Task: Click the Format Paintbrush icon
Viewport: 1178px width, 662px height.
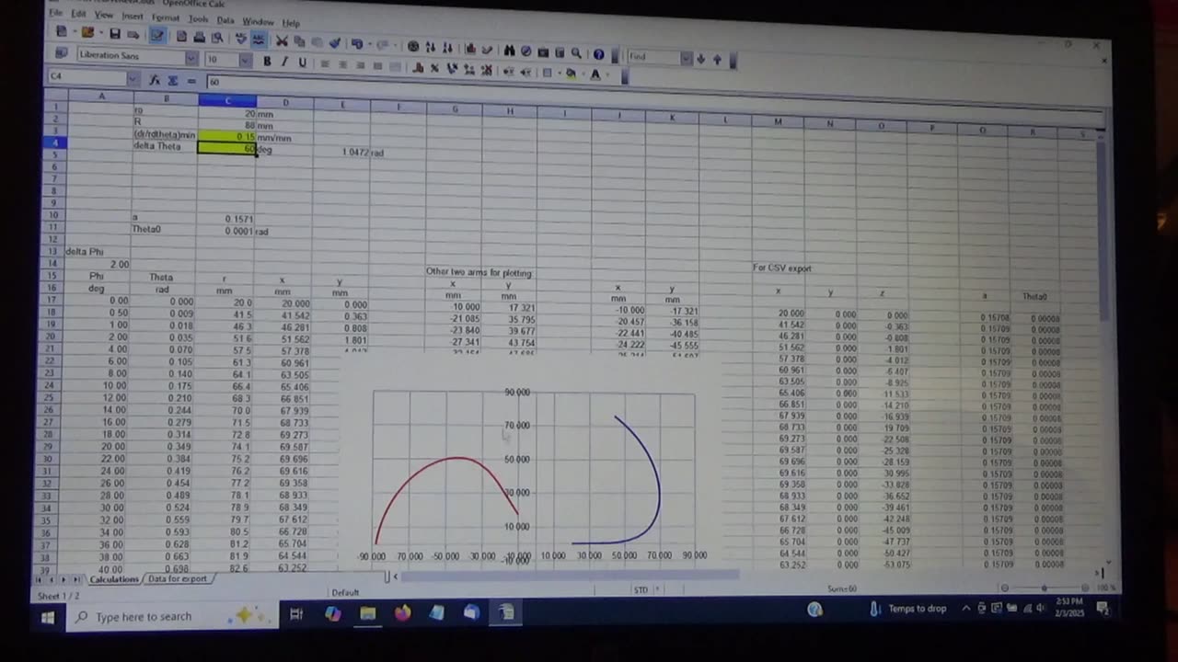Action: click(x=335, y=42)
